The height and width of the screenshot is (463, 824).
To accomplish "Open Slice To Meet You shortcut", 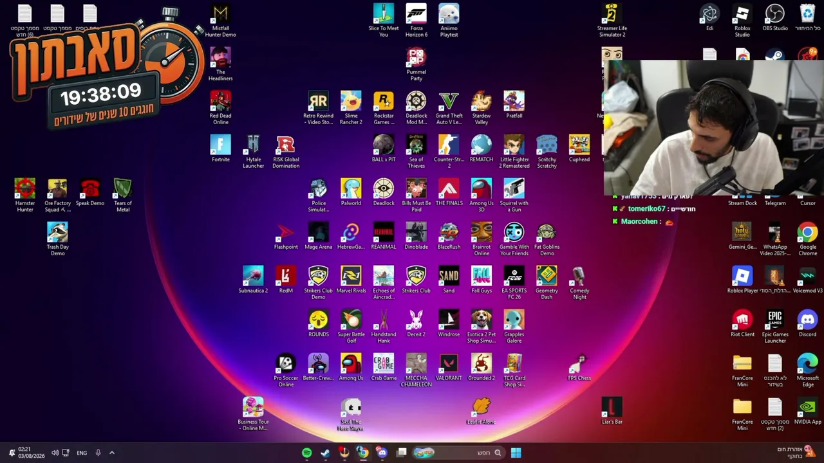I will tap(384, 21).
